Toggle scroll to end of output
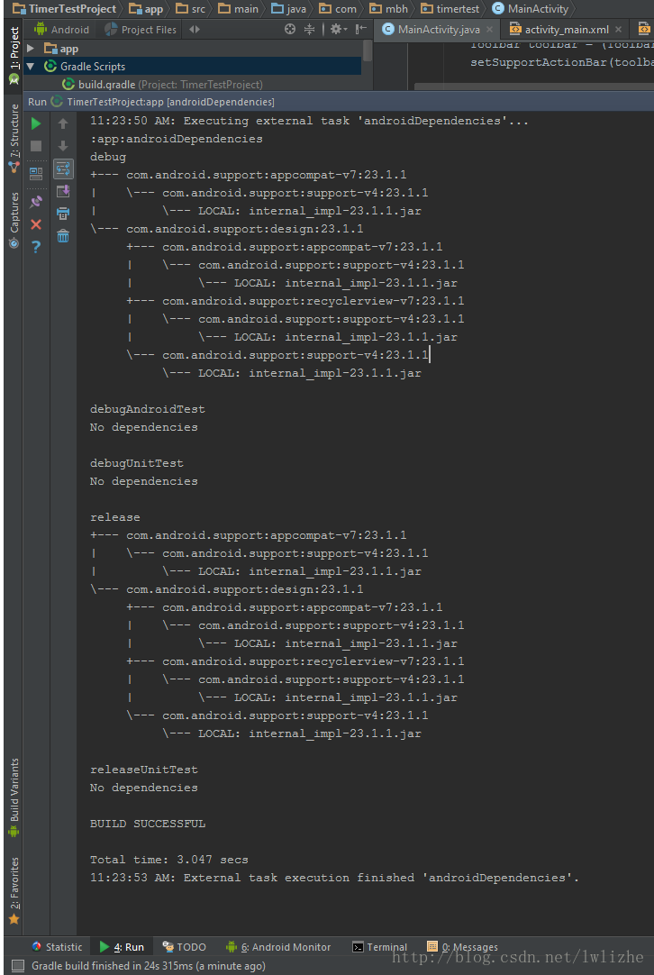Image resolution: width=654 pixels, height=975 pixels. coord(63,191)
